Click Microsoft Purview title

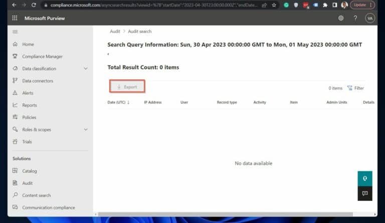coord(45,18)
